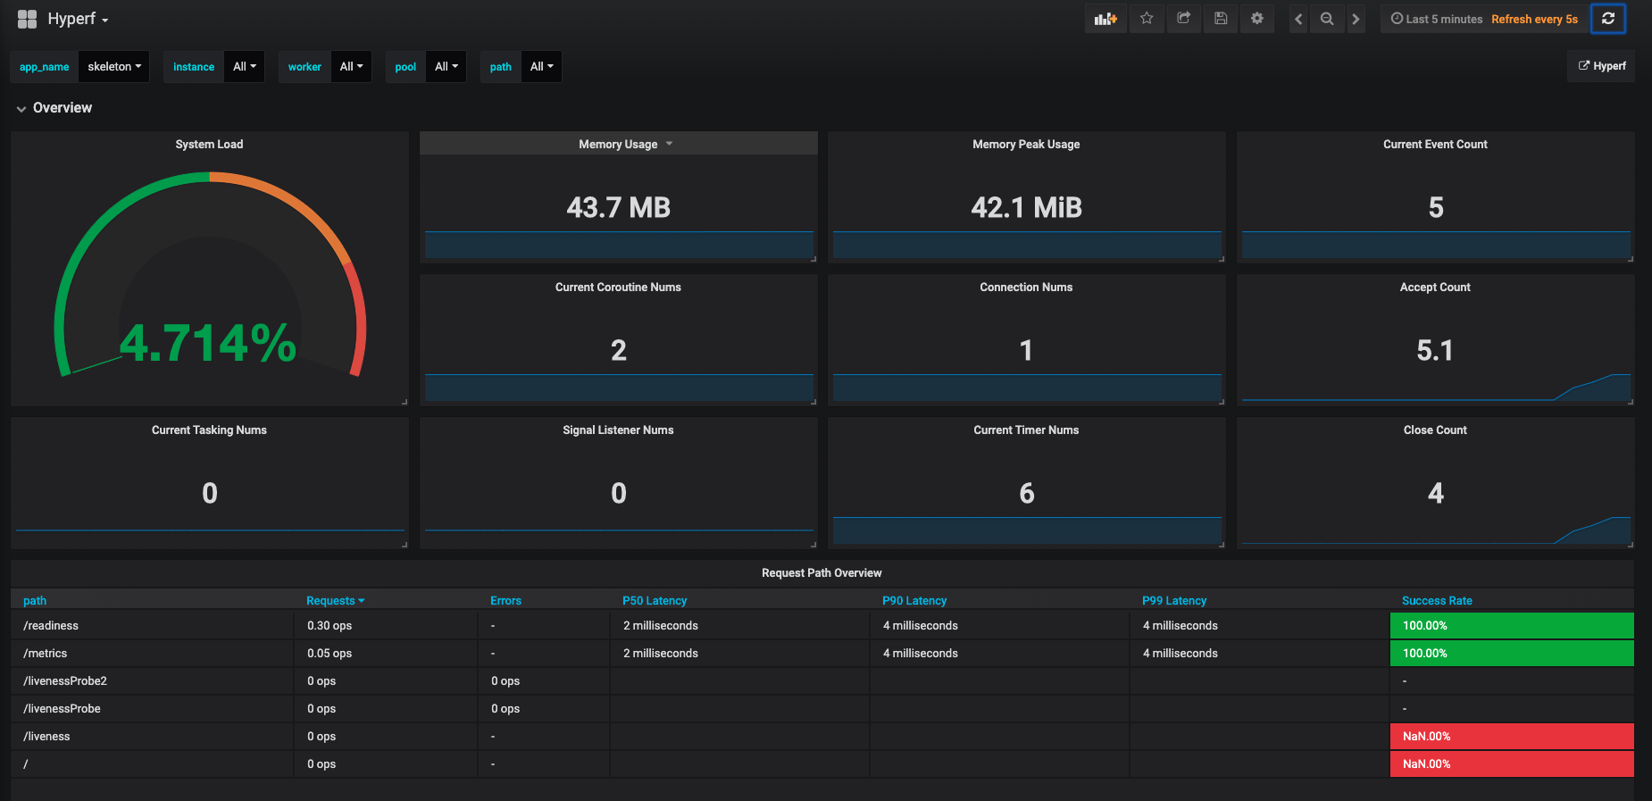Open the app_name skeleton dropdown
Screen dimensions: 1652x801
113,67
